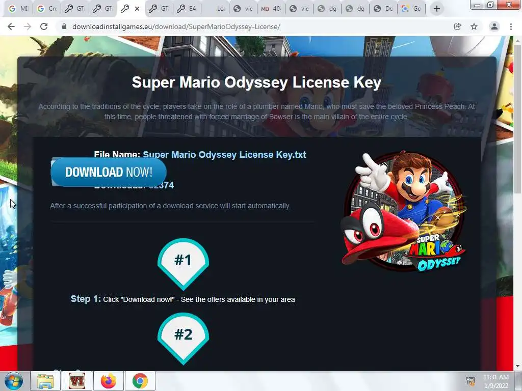Switch to the 'Go' tab
The image size is (522, 391).
[x=411, y=9]
